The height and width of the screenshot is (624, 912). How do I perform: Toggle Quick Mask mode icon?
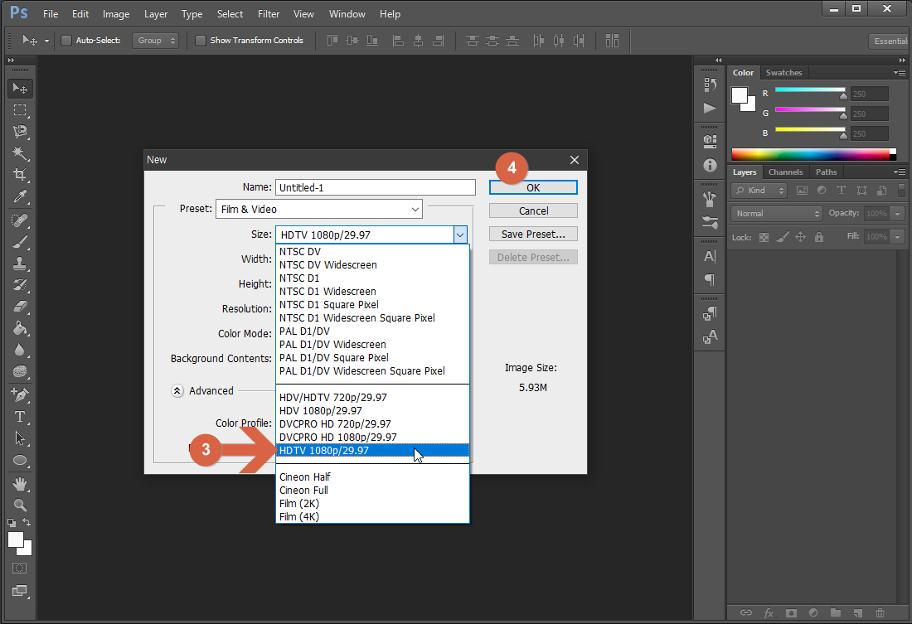coord(20,568)
